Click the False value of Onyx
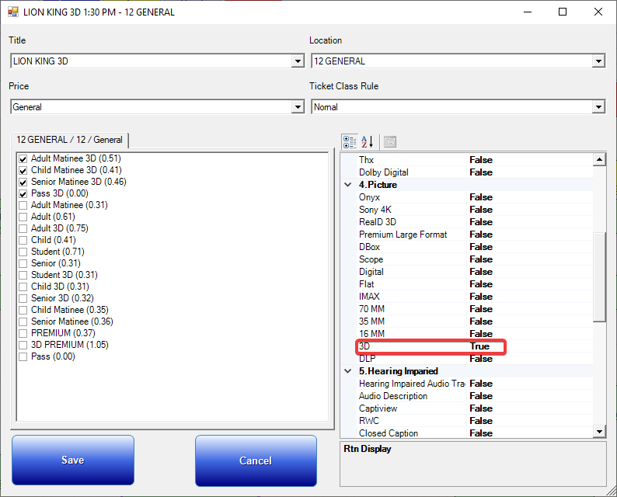This screenshot has height=497, width=617. (x=481, y=197)
